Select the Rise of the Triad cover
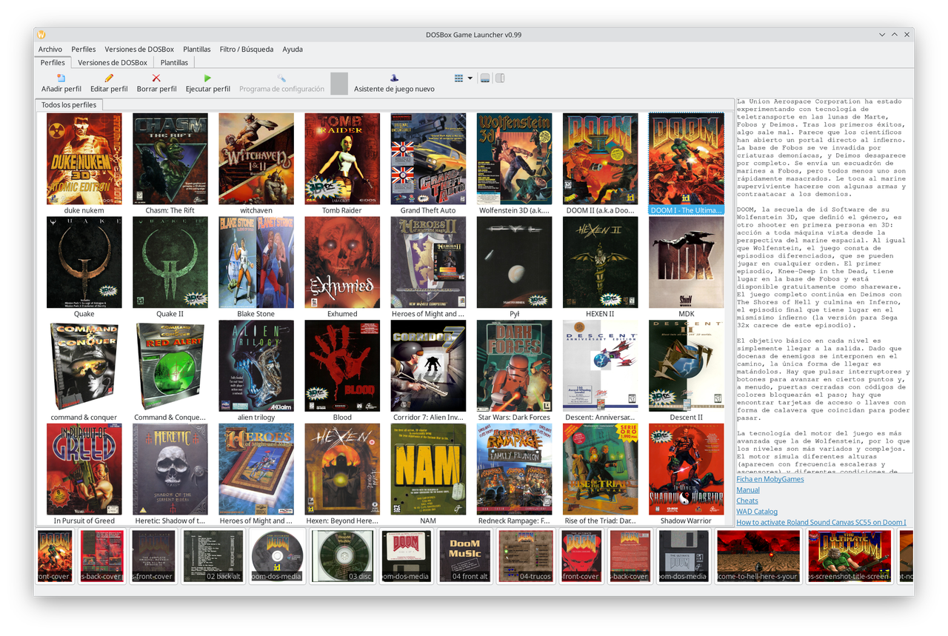This screenshot has height=636, width=948. point(600,469)
